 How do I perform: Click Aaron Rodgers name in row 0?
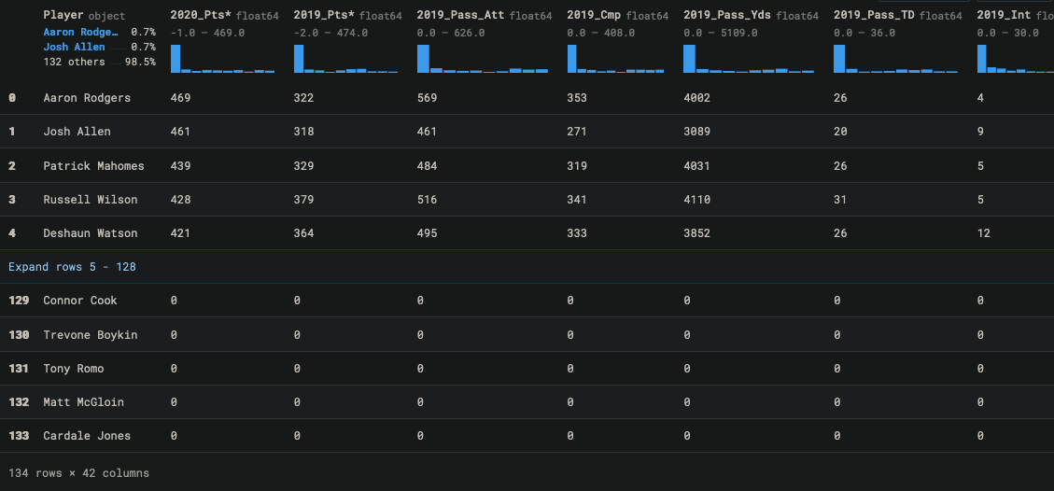point(87,98)
